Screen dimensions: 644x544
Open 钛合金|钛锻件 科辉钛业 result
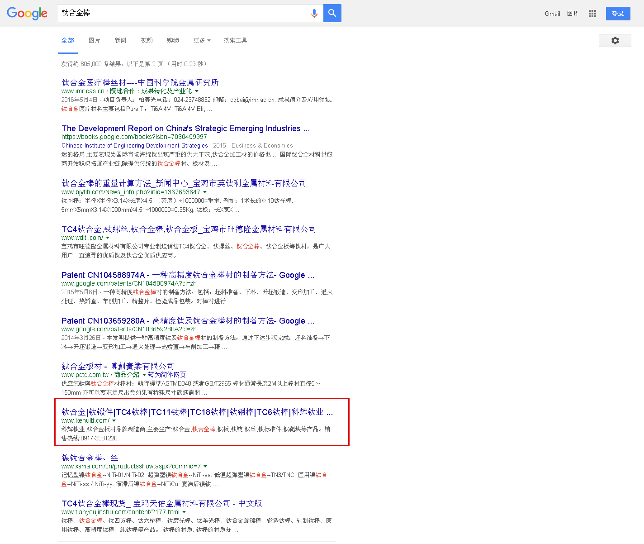pyautogui.click(x=197, y=412)
